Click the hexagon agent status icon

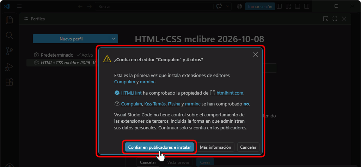pyautogui.click(x=239, y=6)
